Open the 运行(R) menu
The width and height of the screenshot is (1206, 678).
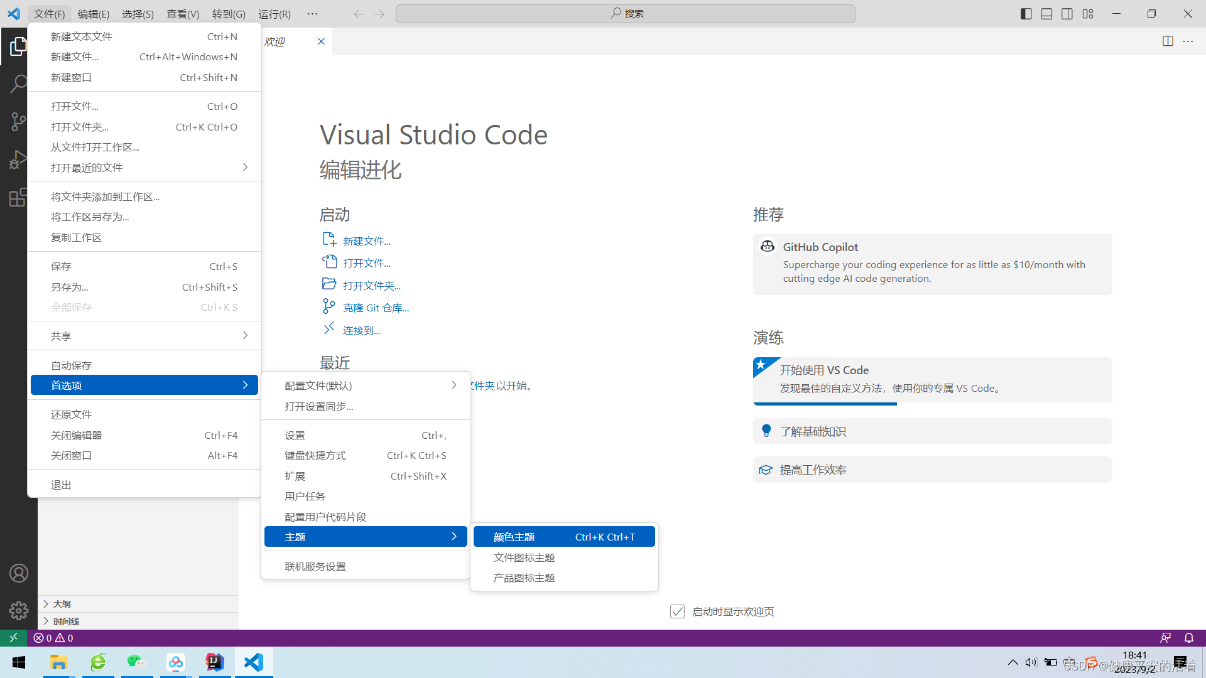[x=274, y=13]
